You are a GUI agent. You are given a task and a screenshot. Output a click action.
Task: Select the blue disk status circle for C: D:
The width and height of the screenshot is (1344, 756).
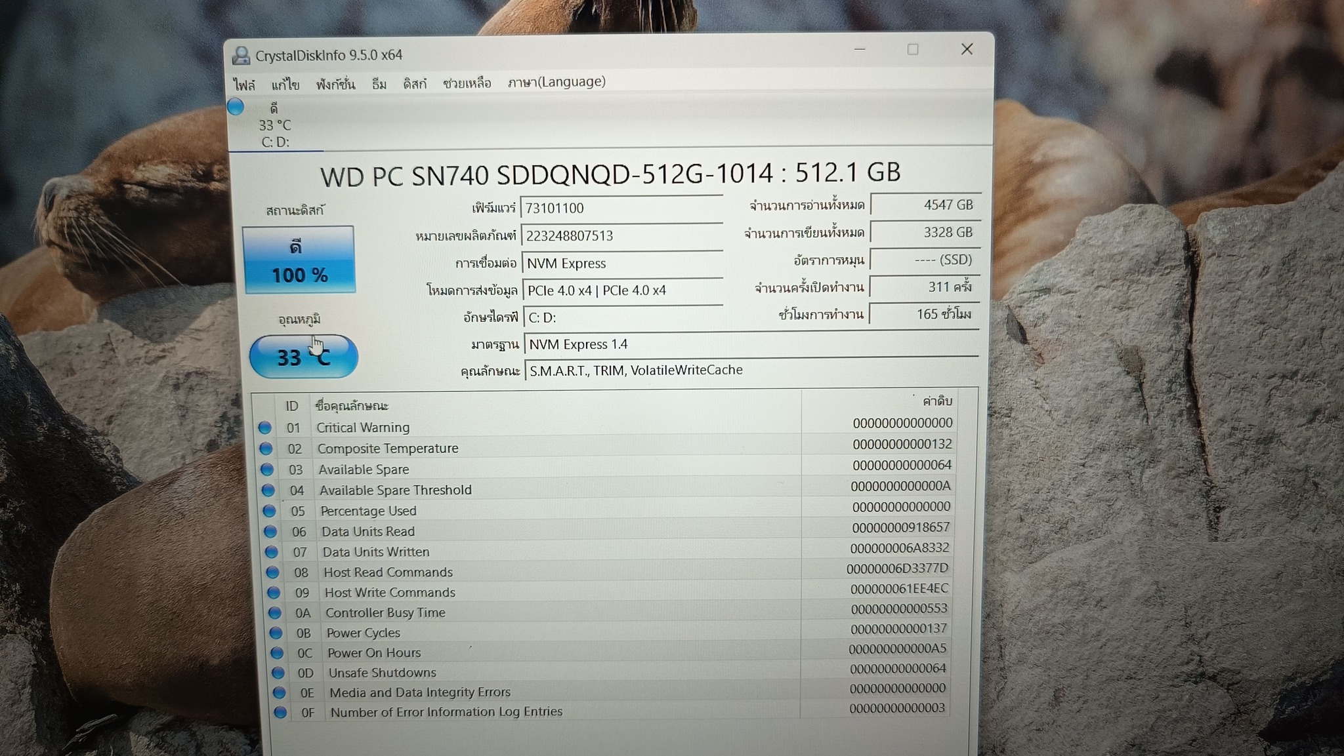point(236,106)
